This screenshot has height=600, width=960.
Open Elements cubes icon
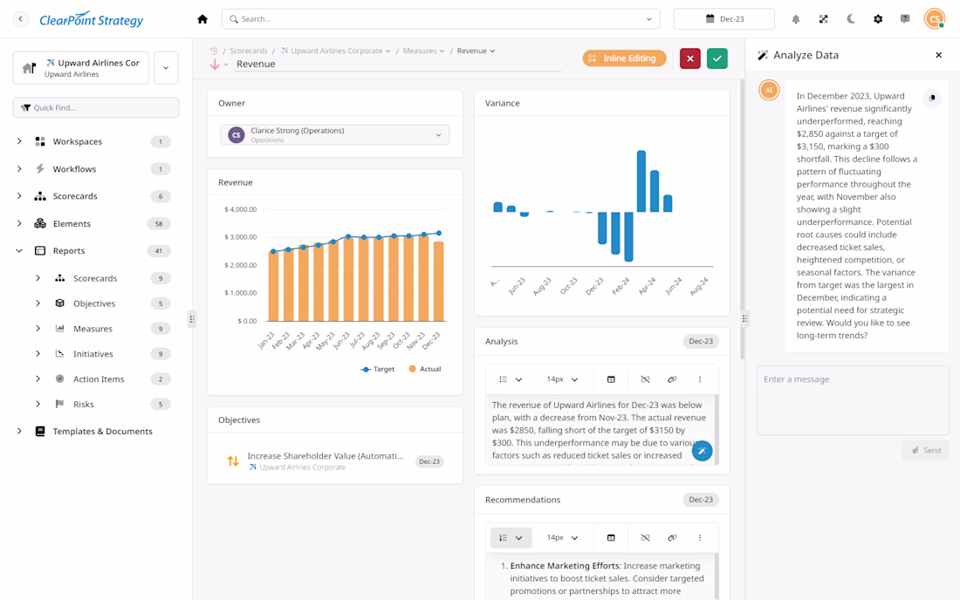40,223
